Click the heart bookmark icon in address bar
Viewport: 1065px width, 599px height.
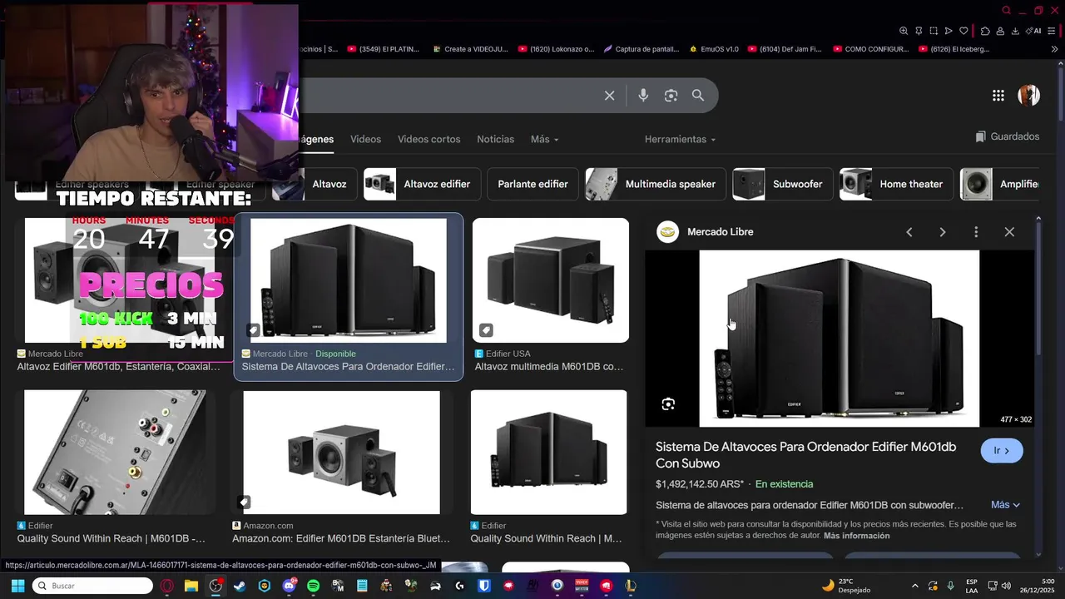pos(963,31)
